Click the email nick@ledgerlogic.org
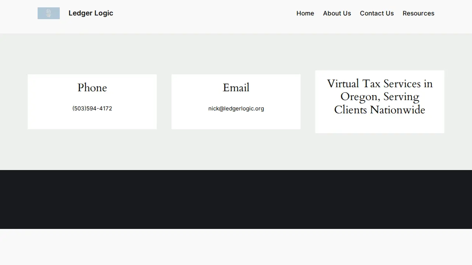Viewport: 472px width, 265px height. 236,109
